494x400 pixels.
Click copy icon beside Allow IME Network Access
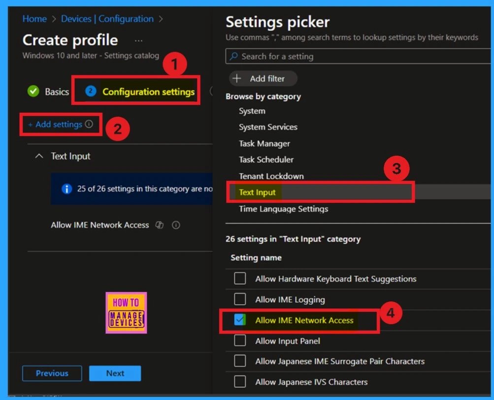point(160,225)
